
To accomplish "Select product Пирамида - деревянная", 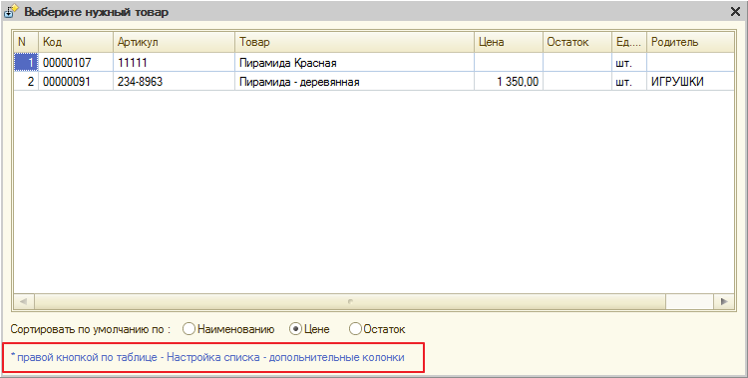I will click(x=354, y=82).
